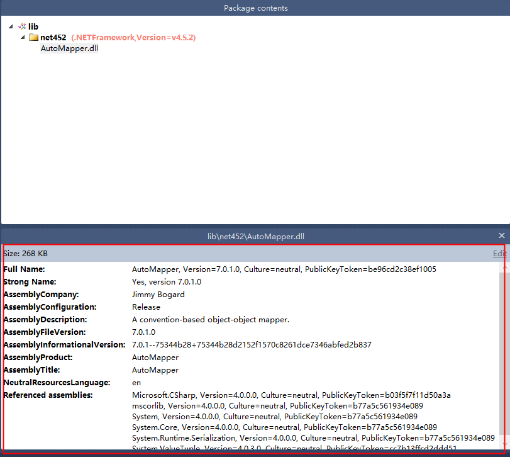Click the 'lib\net452\AutoMapper.dll' pane title
This screenshot has width=510, height=457.
(256, 236)
